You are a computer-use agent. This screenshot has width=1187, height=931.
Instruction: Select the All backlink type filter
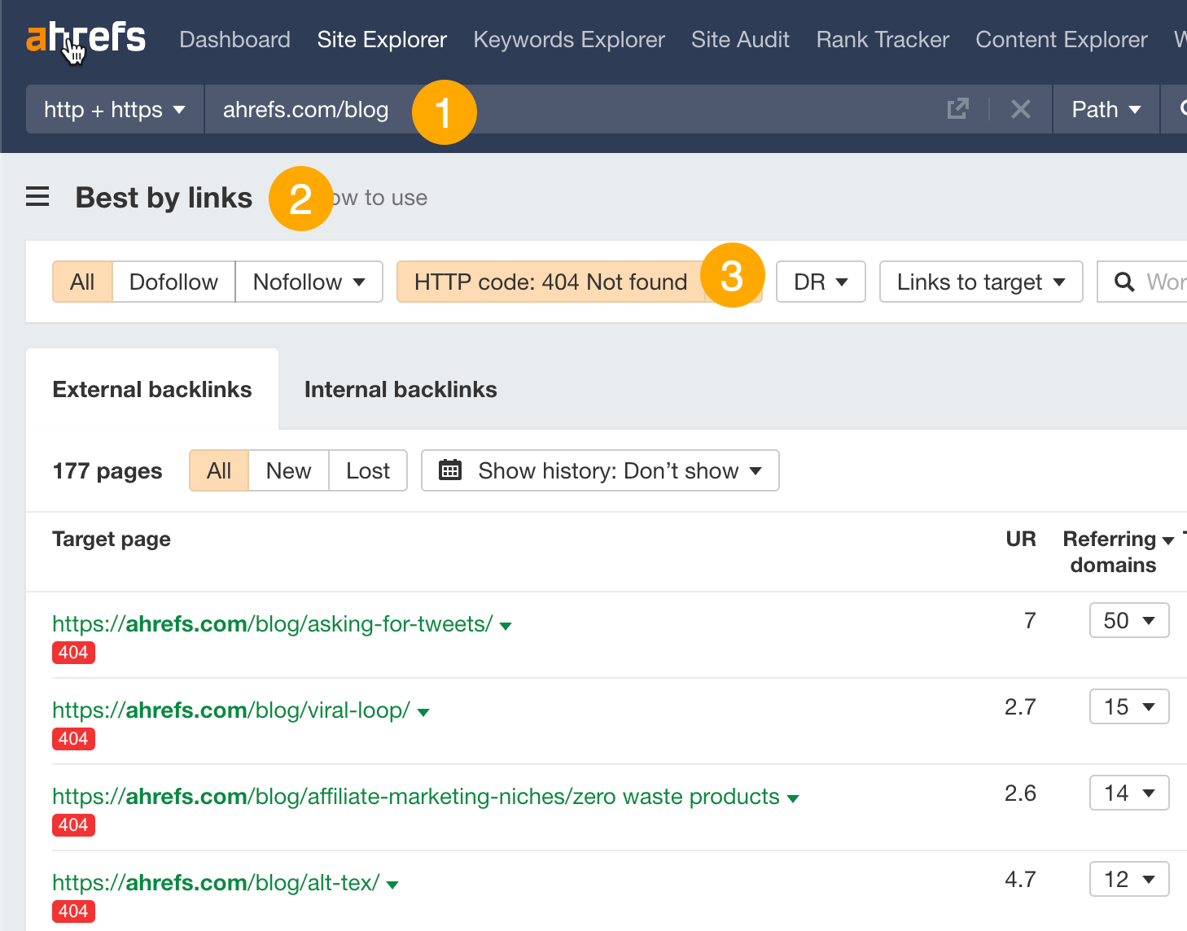pos(82,282)
